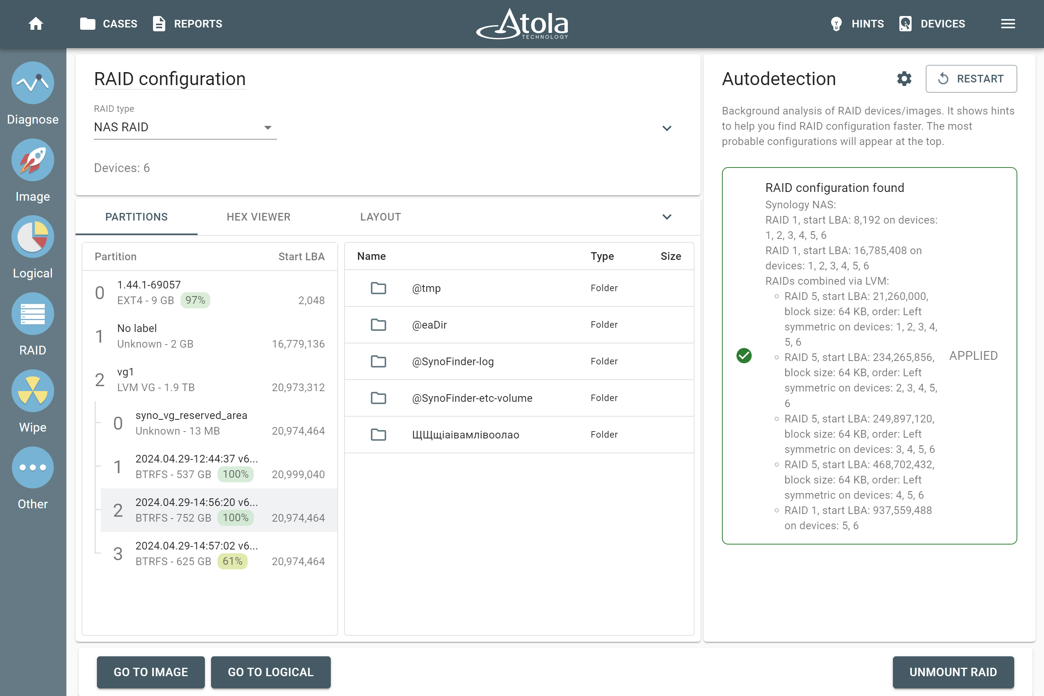Open the Diagnose sidebar tool

pyautogui.click(x=33, y=83)
